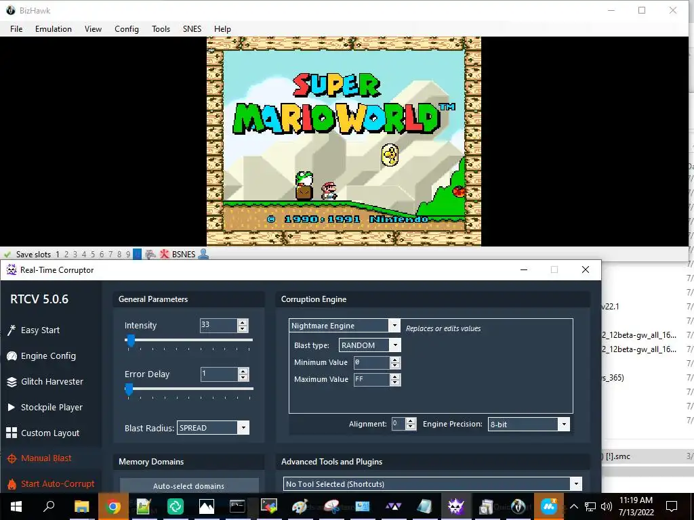This screenshot has width=694, height=520.
Task: Open the Paint palette taskbar icon
Action: [x=300, y=506]
